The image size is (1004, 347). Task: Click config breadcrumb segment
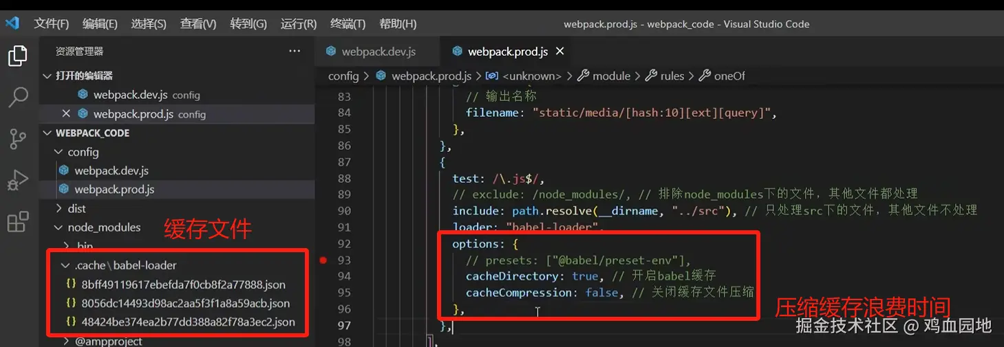pyautogui.click(x=343, y=76)
